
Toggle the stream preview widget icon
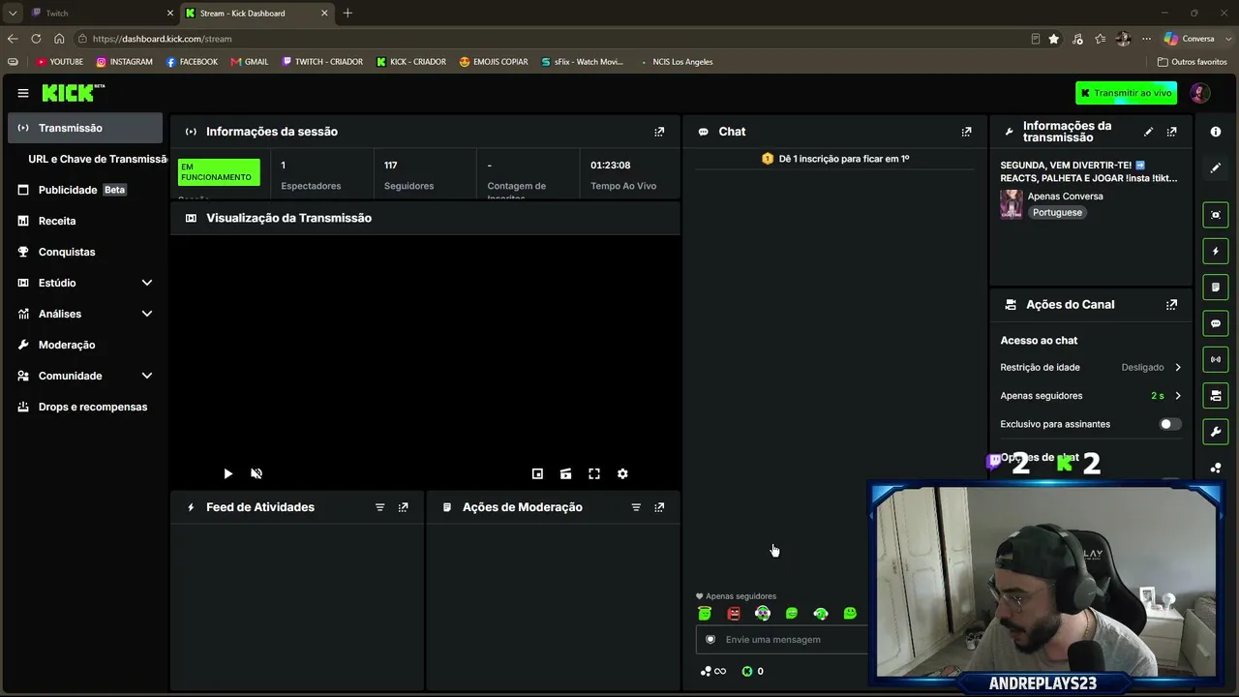pyautogui.click(x=1216, y=215)
